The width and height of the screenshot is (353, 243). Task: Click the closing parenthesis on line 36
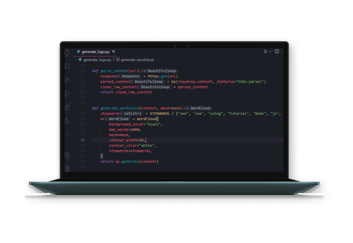click(x=102, y=156)
